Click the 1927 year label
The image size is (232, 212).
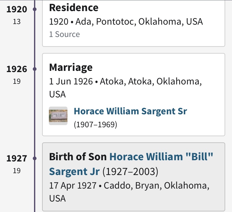click(17, 158)
